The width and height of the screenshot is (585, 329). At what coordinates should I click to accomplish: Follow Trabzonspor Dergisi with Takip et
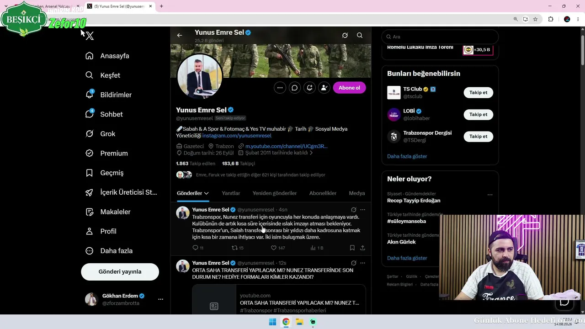479,137
